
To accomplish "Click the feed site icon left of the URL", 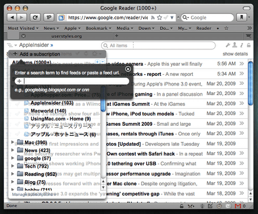I will [61, 18].
